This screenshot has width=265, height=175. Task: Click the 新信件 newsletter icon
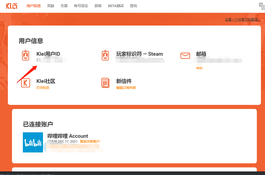(x=105, y=83)
